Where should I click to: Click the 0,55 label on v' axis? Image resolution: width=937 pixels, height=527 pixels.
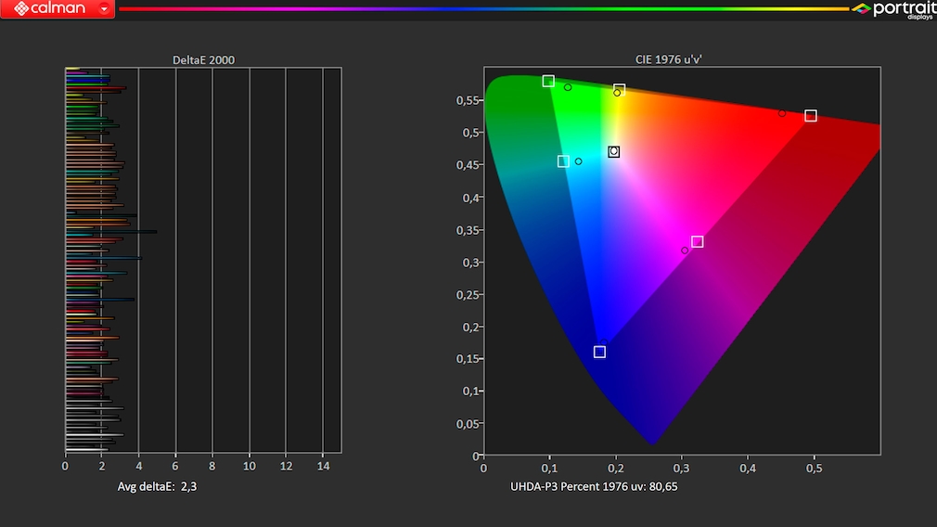(x=468, y=100)
